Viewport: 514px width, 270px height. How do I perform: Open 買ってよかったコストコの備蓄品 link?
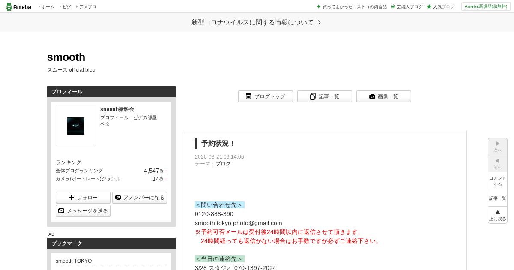click(354, 7)
